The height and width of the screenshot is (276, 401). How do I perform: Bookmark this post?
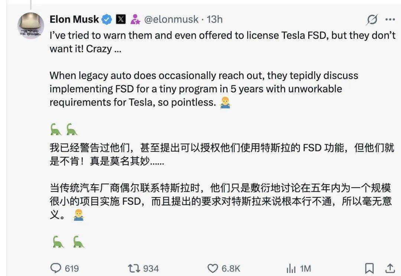[369, 268]
